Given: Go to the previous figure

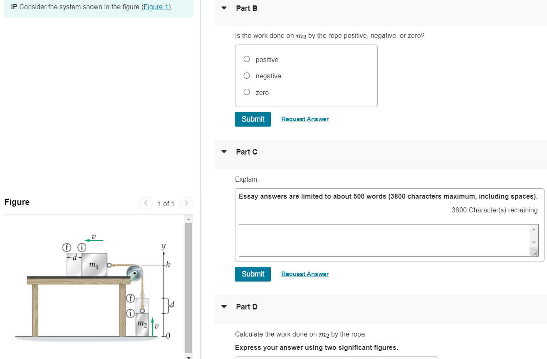Looking at the screenshot, I should [x=146, y=203].
